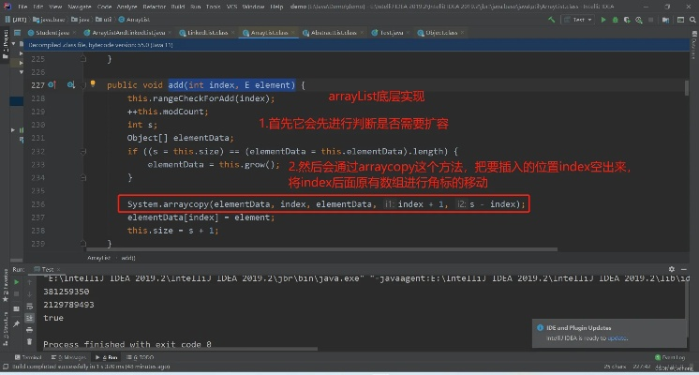Click the console output line 381259350
Viewport: 699px width, 375px height.
(66, 292)
